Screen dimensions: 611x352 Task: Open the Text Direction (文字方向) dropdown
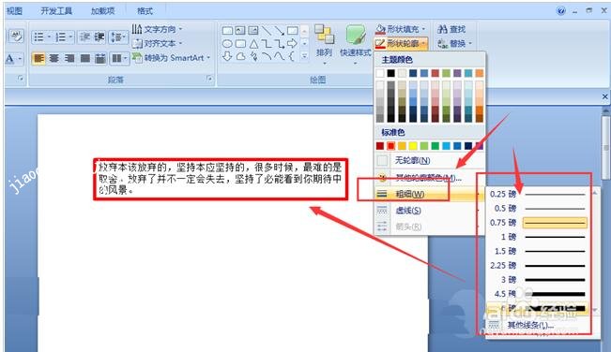point(157,29)
